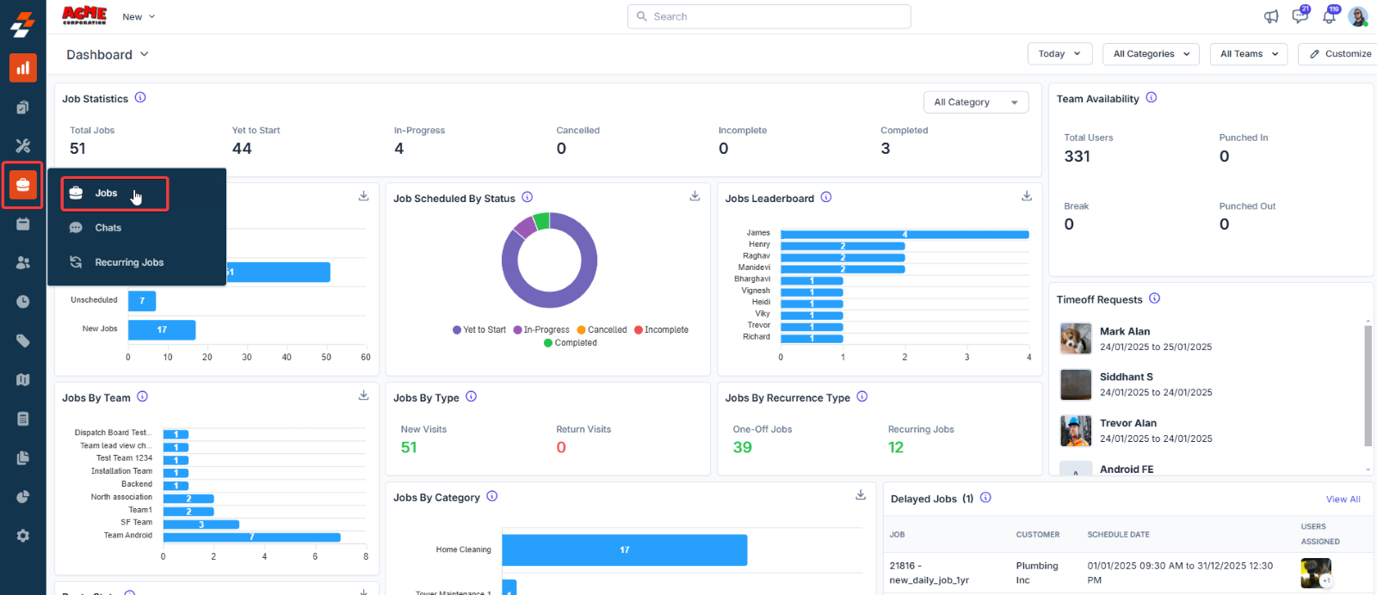Expand the Today date filter dropdown
The width and height of the screenshot is (1377, 595).
1059,54
